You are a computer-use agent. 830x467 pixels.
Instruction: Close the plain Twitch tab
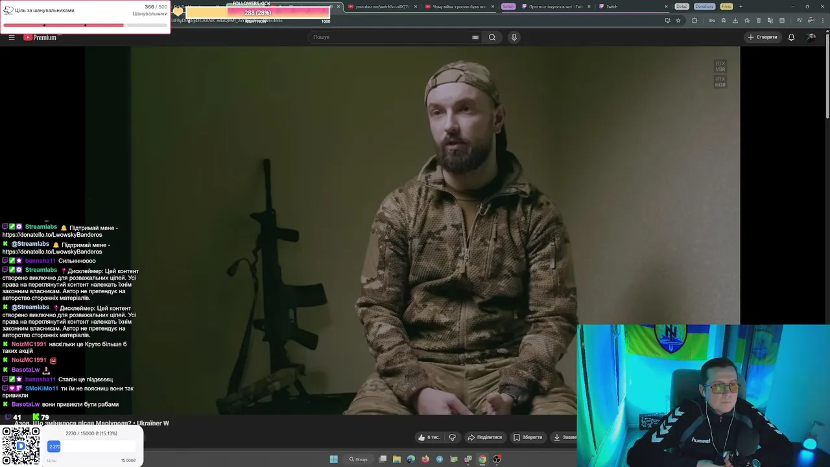[666, 6]
